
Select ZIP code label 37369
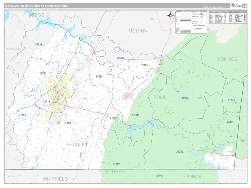185,98
